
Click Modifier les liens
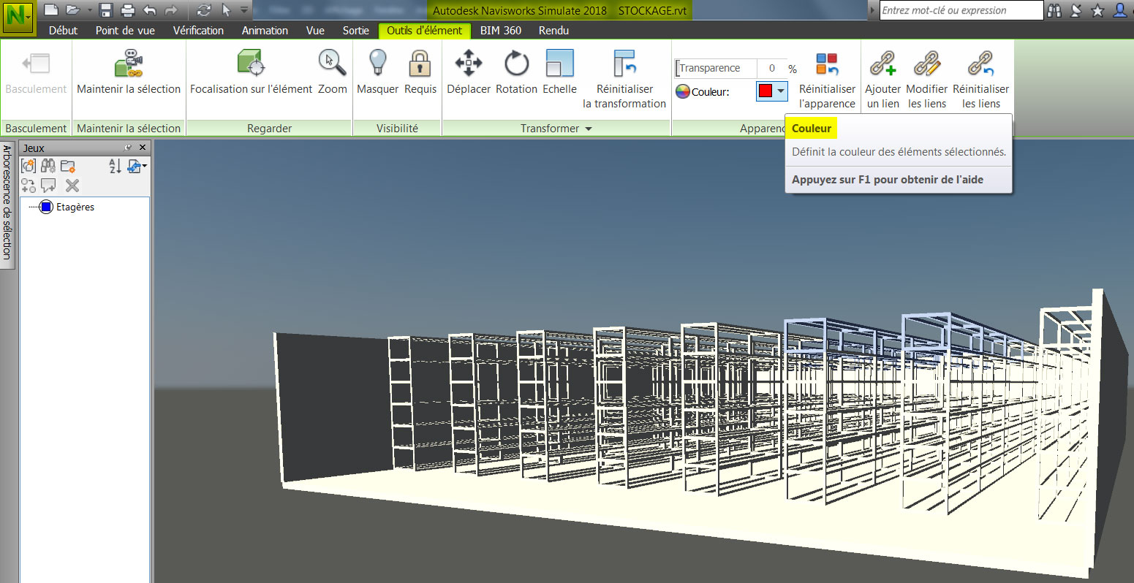pyautogui.click(x=927, y=79)
